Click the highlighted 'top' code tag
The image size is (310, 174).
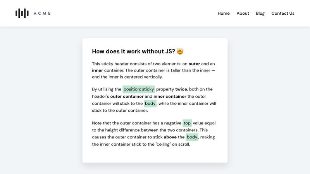pos(187,123)
